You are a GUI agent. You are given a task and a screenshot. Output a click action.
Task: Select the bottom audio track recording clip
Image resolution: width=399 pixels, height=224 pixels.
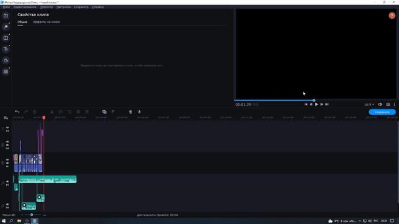pos(29,206)
